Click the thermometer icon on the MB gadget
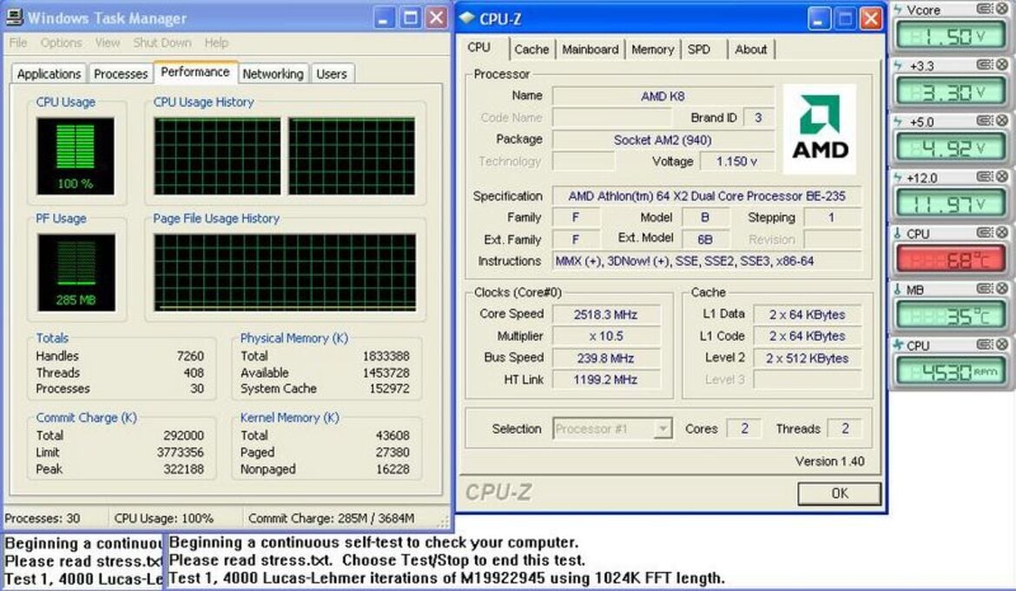Screen dimensions: 1016x591 coord(897,290)
